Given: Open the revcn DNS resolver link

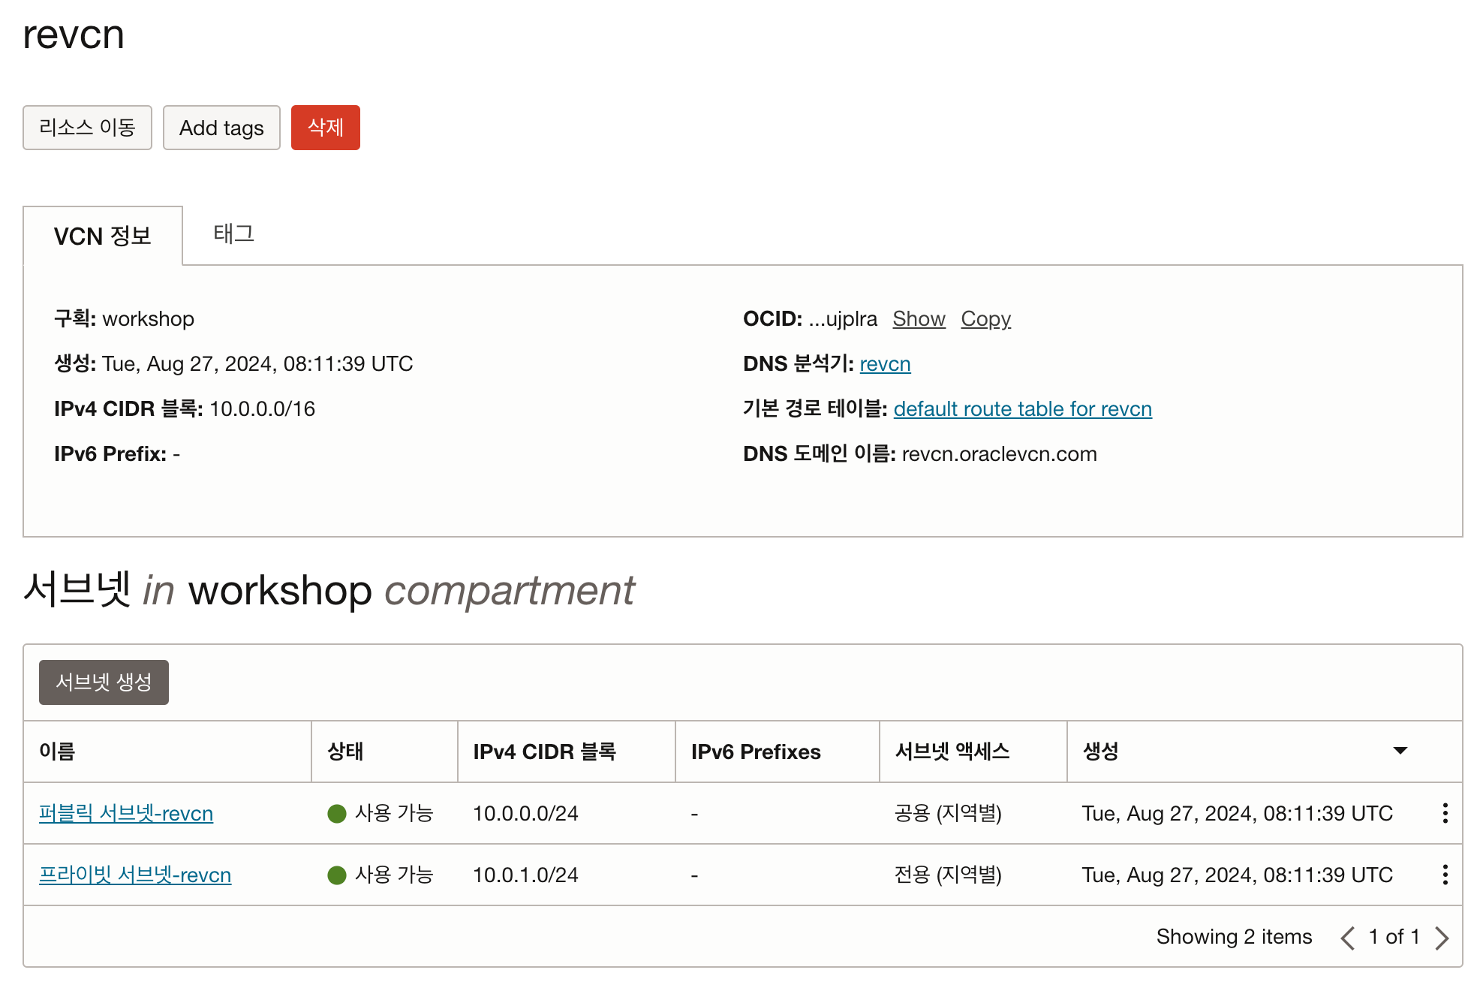Looking at the screenshot, I should pos(885,364).
